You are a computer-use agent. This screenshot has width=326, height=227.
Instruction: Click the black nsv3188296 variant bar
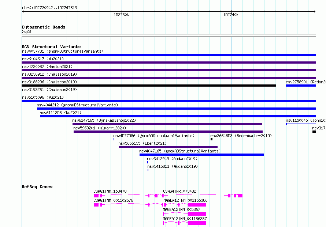149,86
